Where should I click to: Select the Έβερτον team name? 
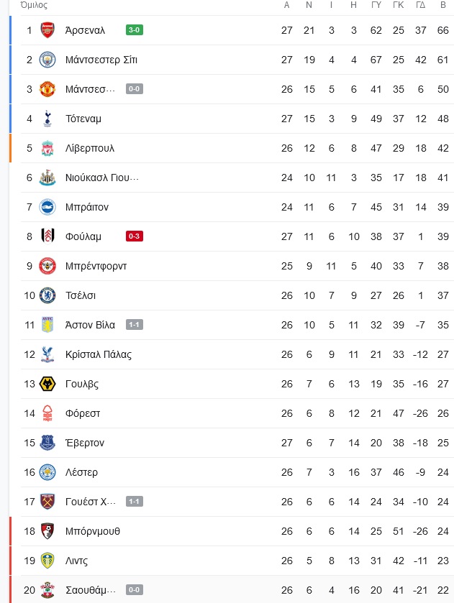pyautogui.click(x=85, y=443)
